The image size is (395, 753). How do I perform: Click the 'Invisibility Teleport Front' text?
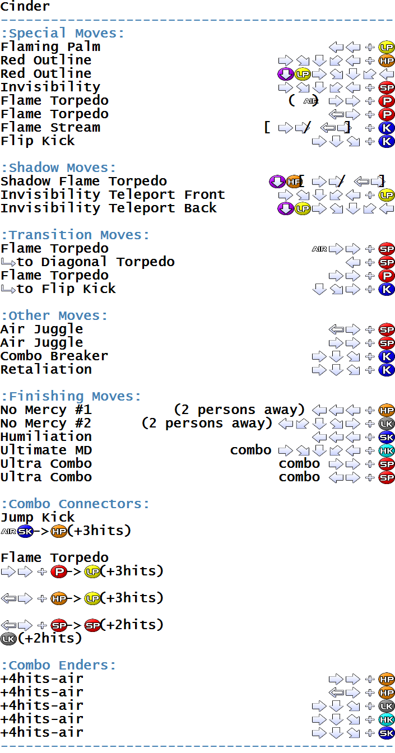click(113, 195)
